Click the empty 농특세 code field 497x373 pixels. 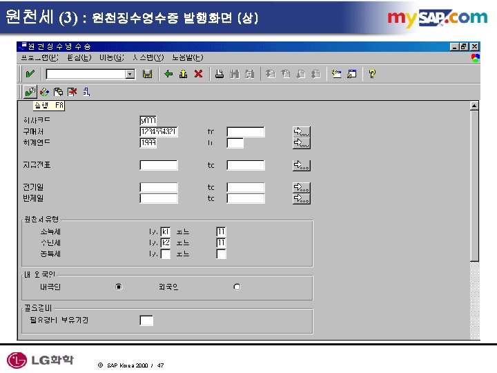[221, 254]
